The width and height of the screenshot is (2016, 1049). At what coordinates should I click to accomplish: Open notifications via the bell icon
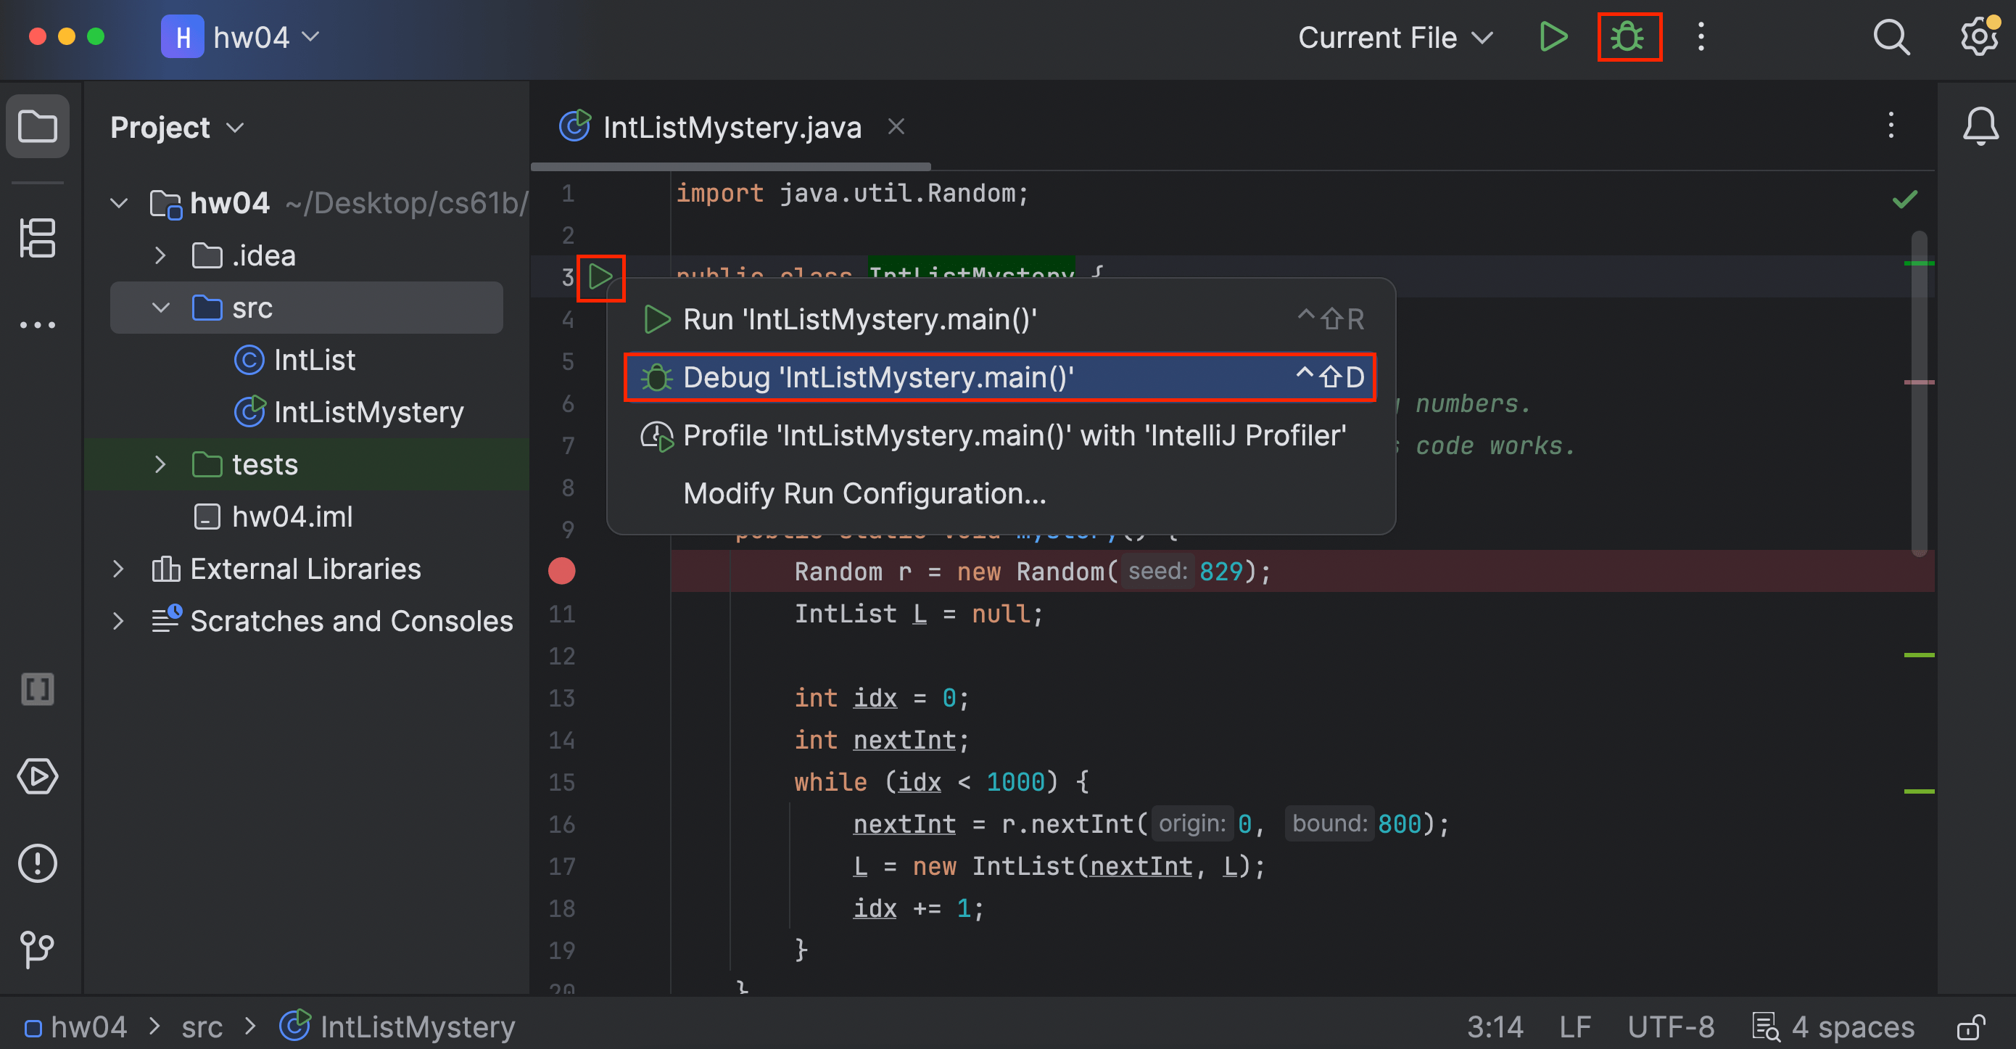click(1980, 126)
